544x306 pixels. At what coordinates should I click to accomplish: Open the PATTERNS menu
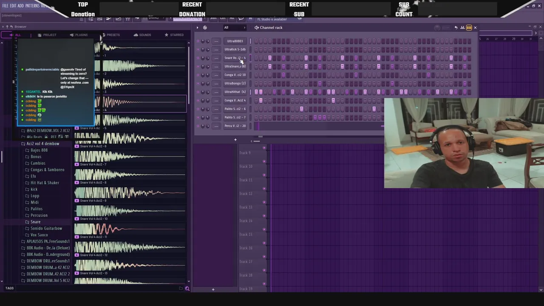point(32,6)
